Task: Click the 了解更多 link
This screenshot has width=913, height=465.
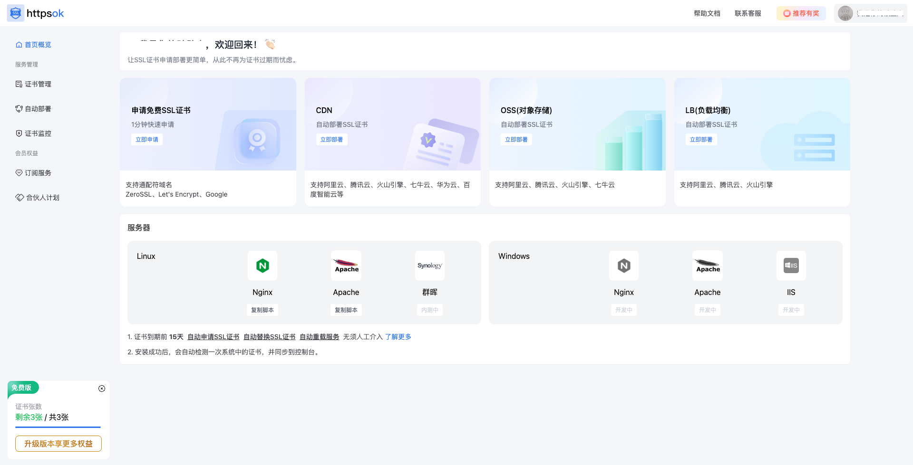Action: coord(398,337)
